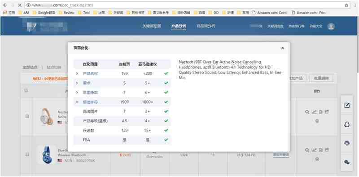Open the Google翻译 bookmark folder
The width and height of the screenshot is (359, 177).
point(44,13)
